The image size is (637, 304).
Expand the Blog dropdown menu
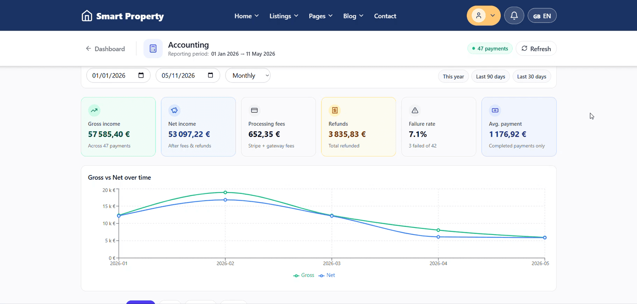(x=353, y=16)
